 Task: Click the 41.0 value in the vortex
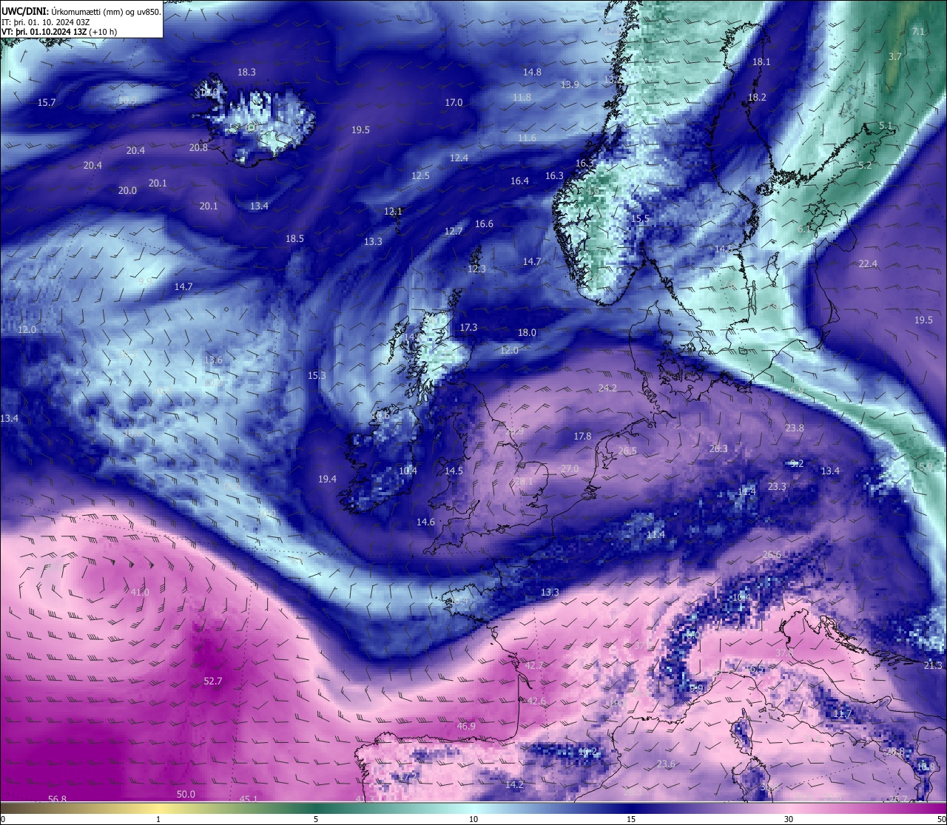140,592
